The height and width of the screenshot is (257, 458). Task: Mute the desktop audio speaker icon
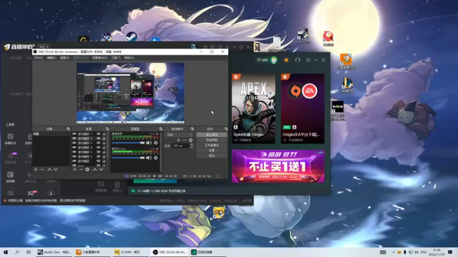coord(149,143)
